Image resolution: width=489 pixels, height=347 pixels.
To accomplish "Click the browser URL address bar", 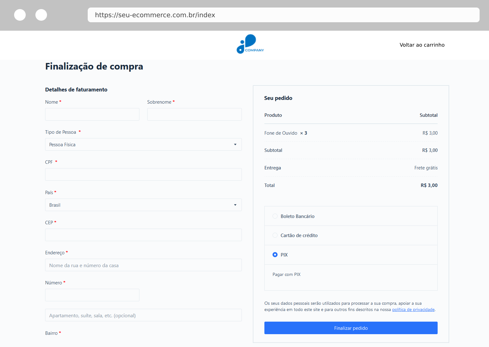I will [x=283, y=15].
